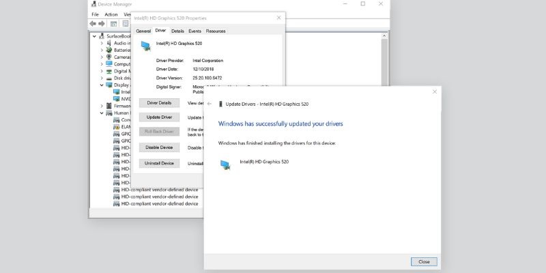The image size is (546, 273).
Task: Click the Device Manager scrollbar up arrow
Action: point(384,35)
